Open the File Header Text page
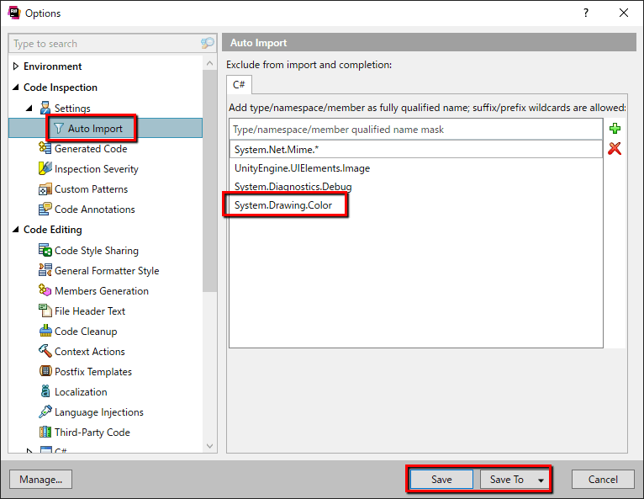The width and height of the screenshot is (644, 499). [x=90, y=311]
